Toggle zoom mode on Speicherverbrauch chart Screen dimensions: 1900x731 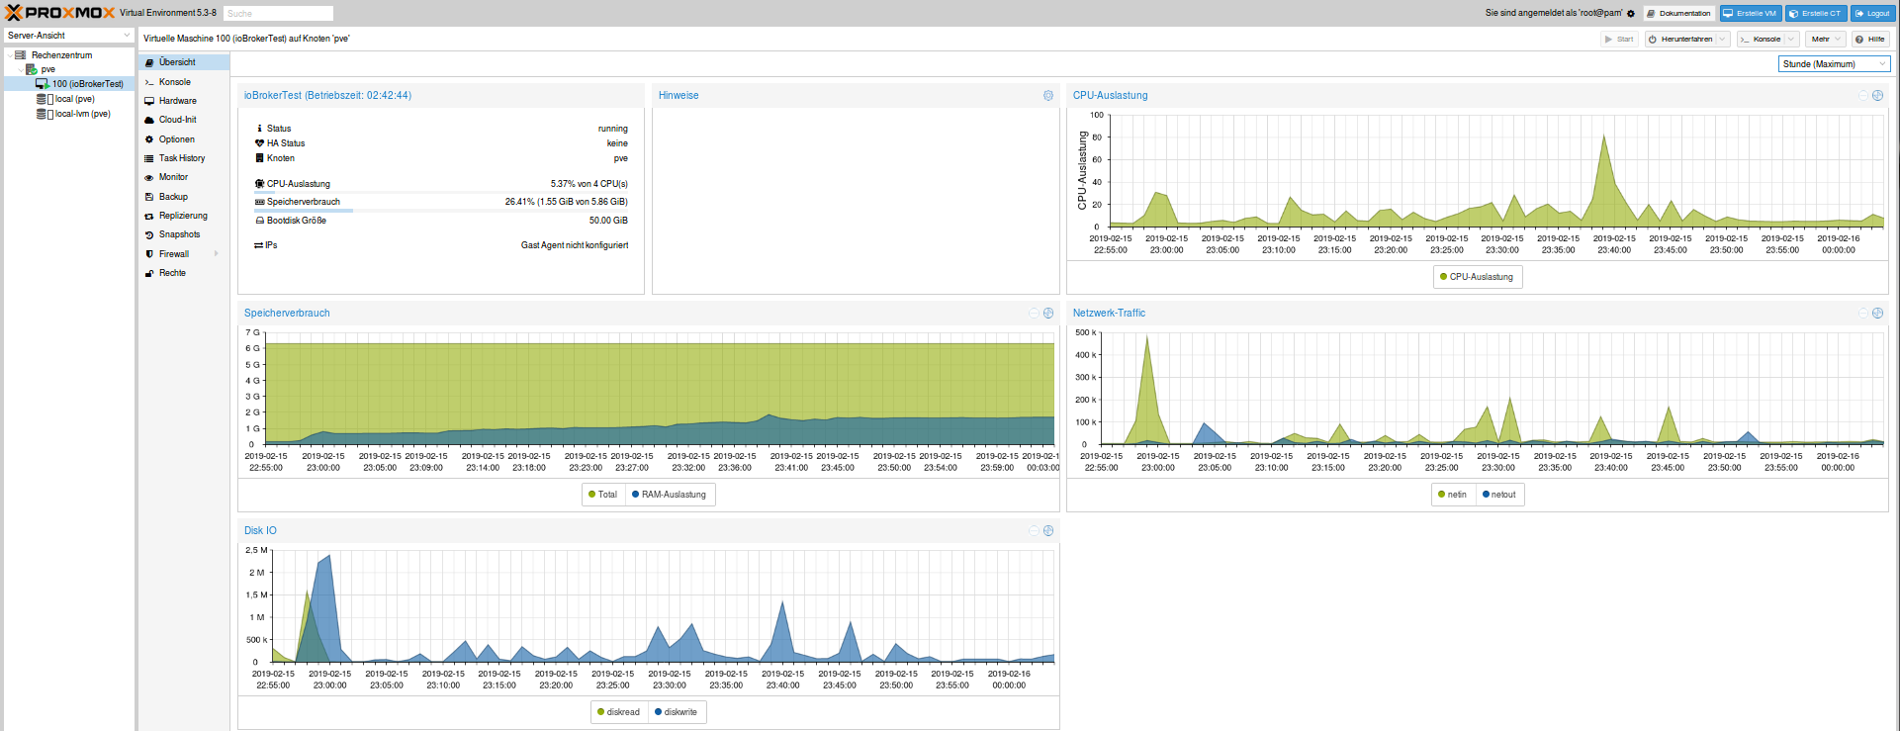(1048, 313)
